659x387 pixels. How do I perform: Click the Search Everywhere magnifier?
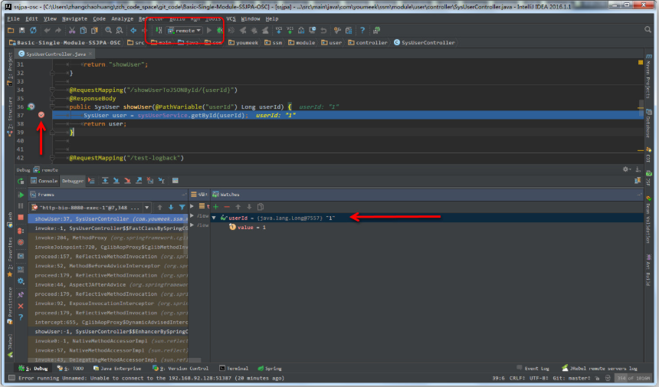[648, 29]
